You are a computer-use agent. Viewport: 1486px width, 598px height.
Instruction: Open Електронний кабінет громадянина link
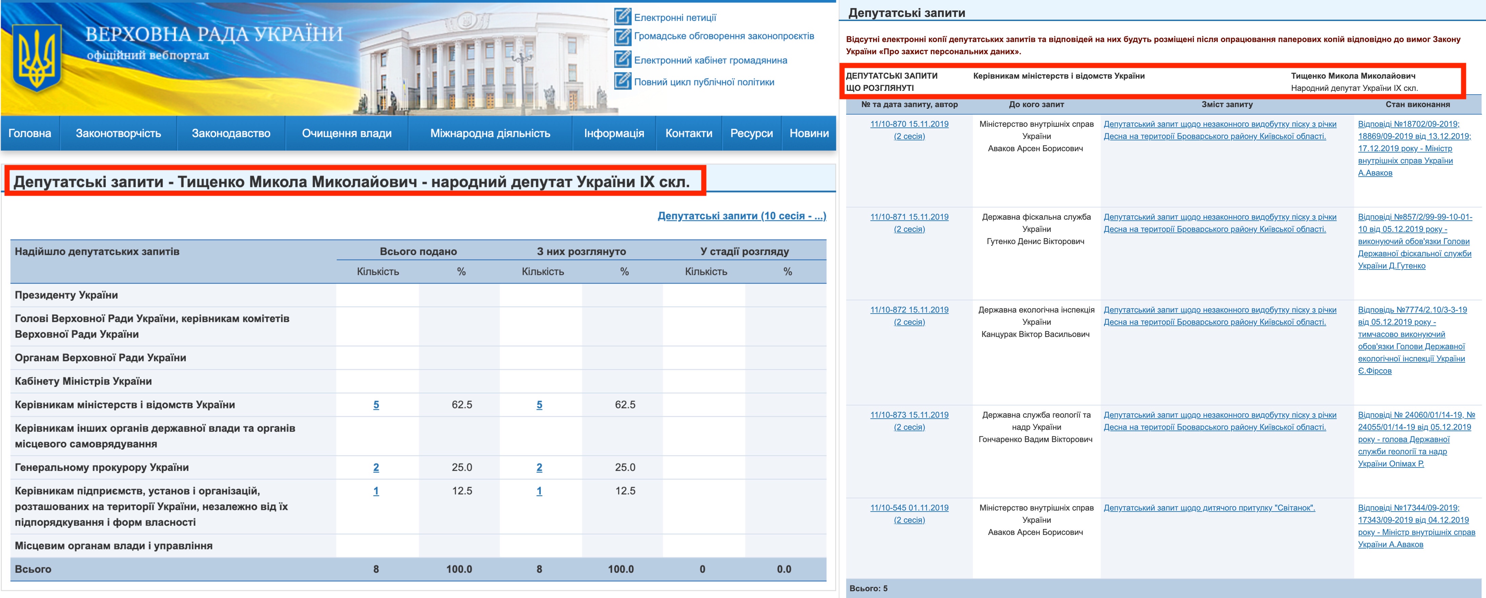[710, 61]
